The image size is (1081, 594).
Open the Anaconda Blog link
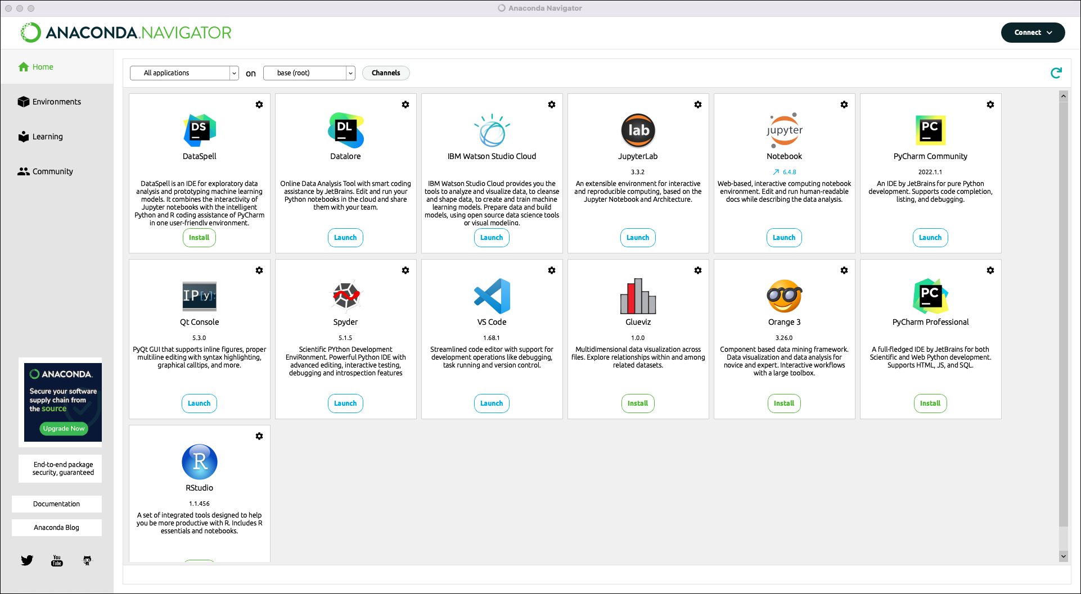(x=57, y=528)
